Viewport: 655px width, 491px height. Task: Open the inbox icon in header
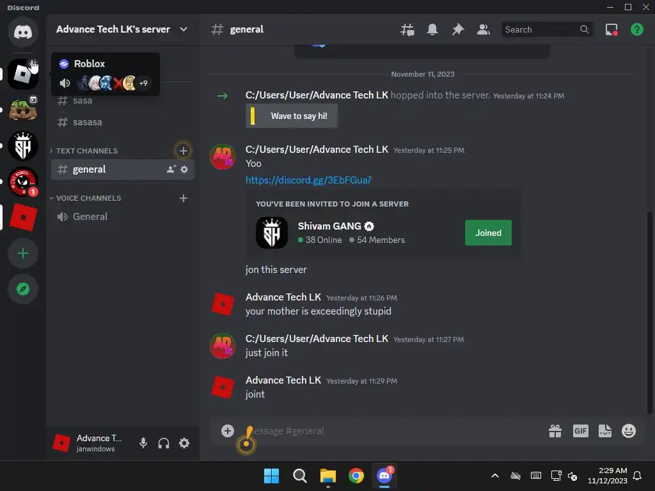pyautogui.click(x=612, y=29)
